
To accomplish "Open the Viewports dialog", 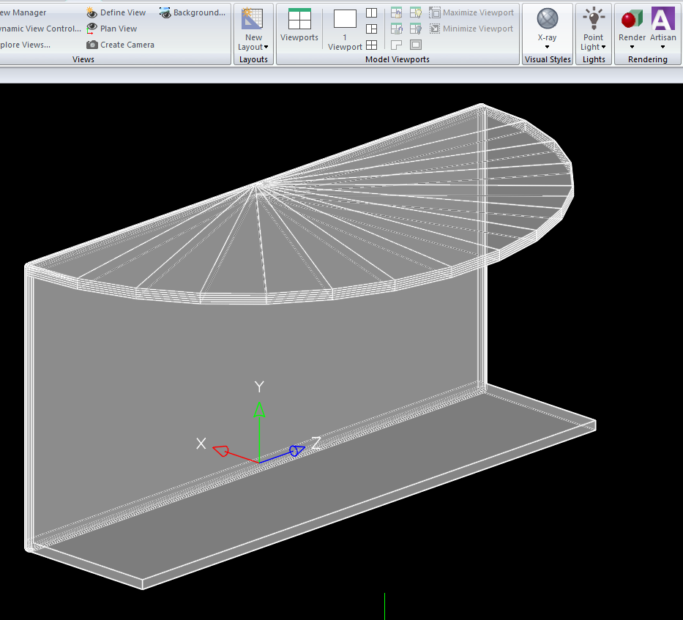I will pos(299,25).
